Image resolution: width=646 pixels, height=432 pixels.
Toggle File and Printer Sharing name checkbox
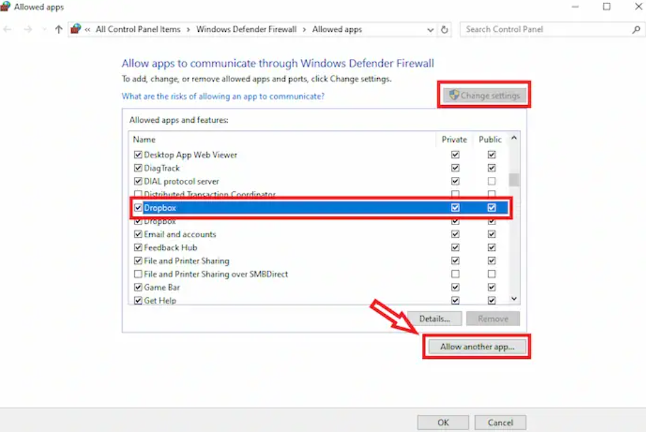[x=138, y=260]
